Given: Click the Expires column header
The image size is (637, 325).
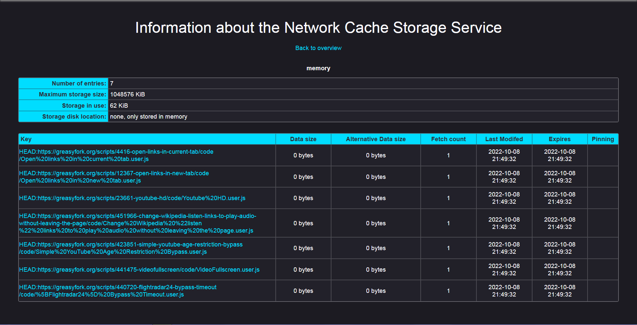Looking at the screenshot, I should point(560,139).
